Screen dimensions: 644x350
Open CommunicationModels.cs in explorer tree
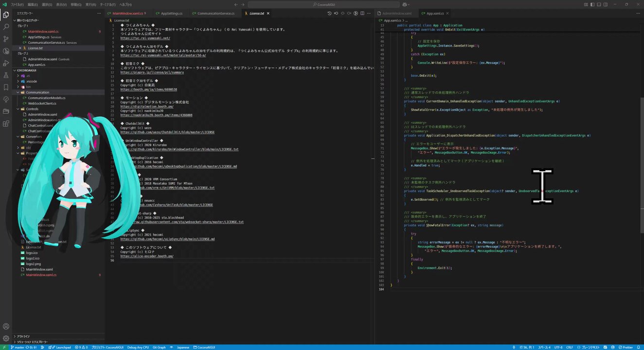pos(47,98)
